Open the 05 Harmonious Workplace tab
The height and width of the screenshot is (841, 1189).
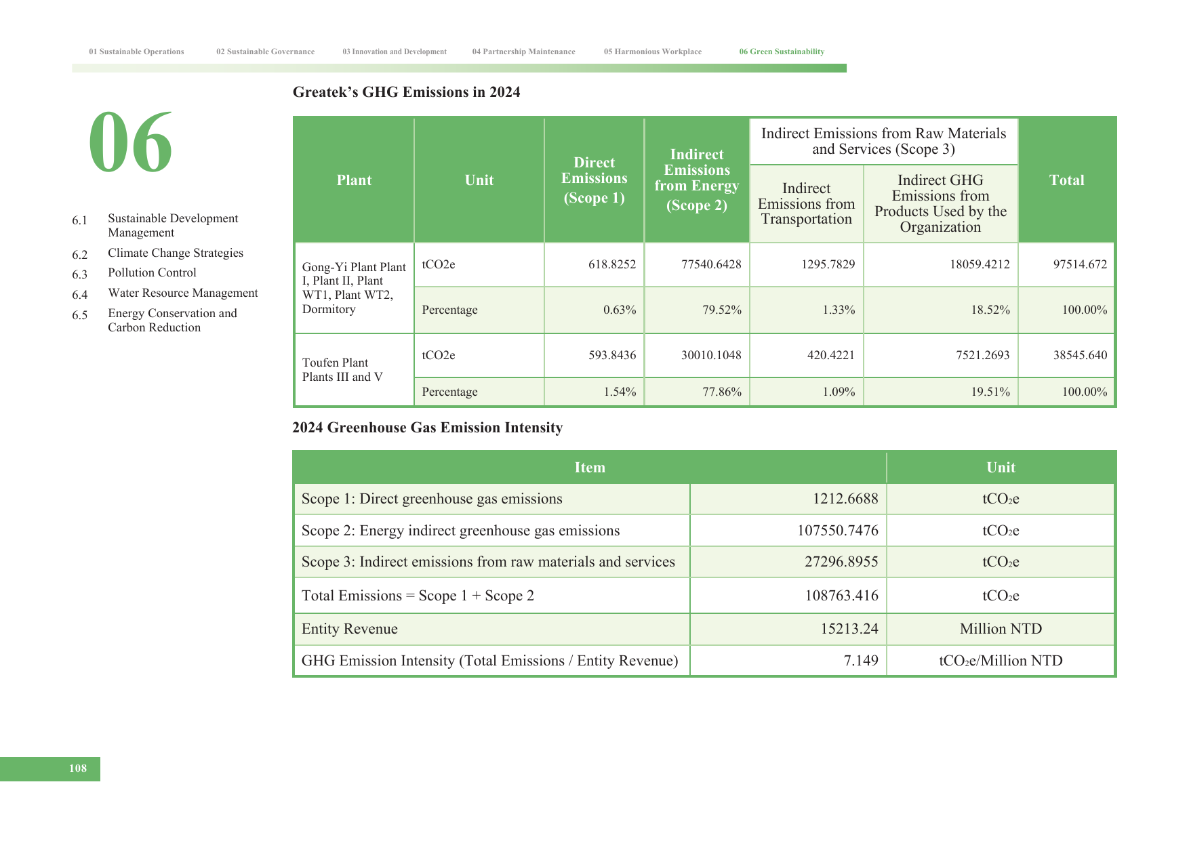(x=653, y=52)
